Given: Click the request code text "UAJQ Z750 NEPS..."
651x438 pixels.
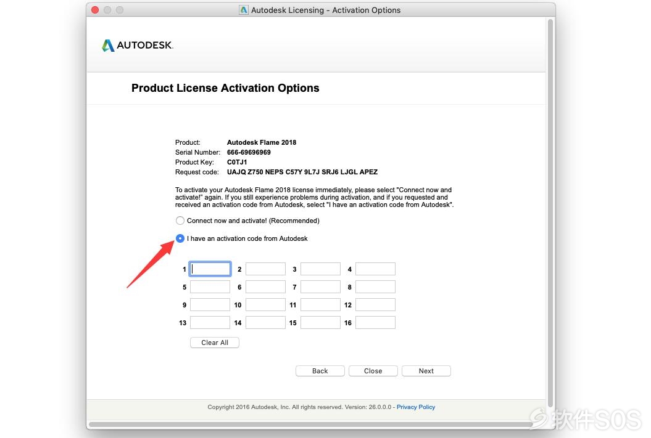Looking at the screenshot, I should [302, 172].
